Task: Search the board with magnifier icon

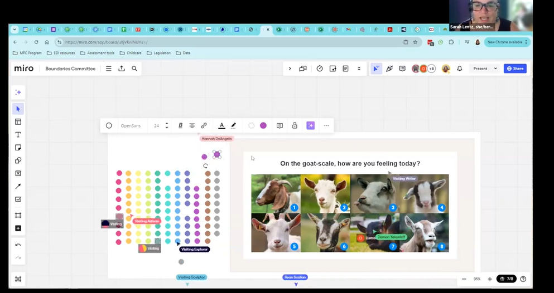Action: (x=134, y=69)
